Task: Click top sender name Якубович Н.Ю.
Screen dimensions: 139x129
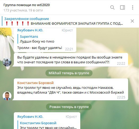Action: [30, 30]
